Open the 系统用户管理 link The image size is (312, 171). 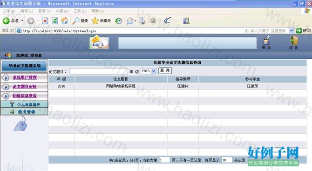(x=25, y=77)
